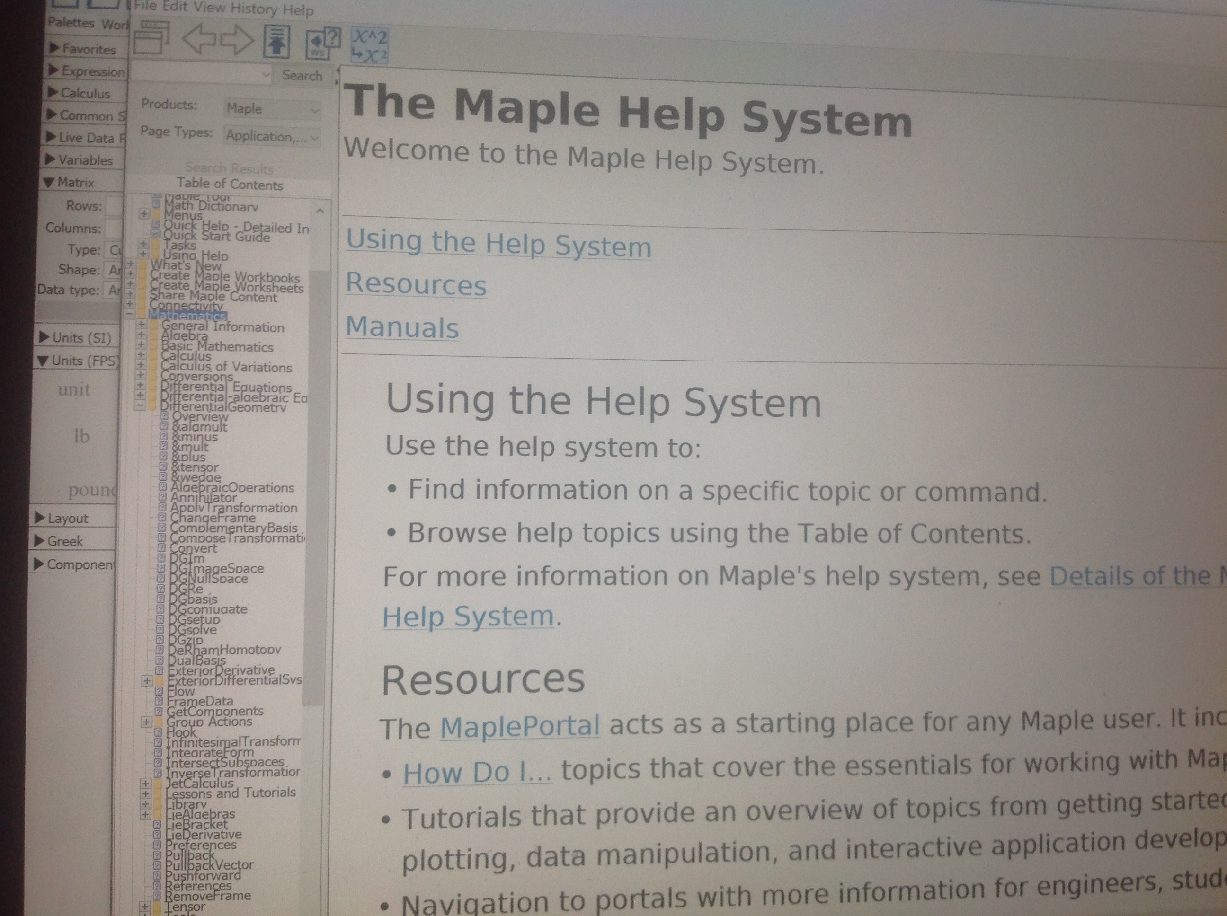Click the help home page icon

click(x=277, y=42)
